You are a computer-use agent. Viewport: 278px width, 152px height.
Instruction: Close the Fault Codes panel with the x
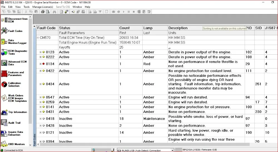pyautogui.click(x=34, y=27)
